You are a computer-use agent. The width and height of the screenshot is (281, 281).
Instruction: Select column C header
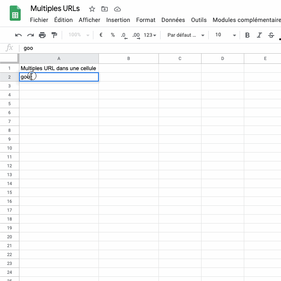click(180, 58)
